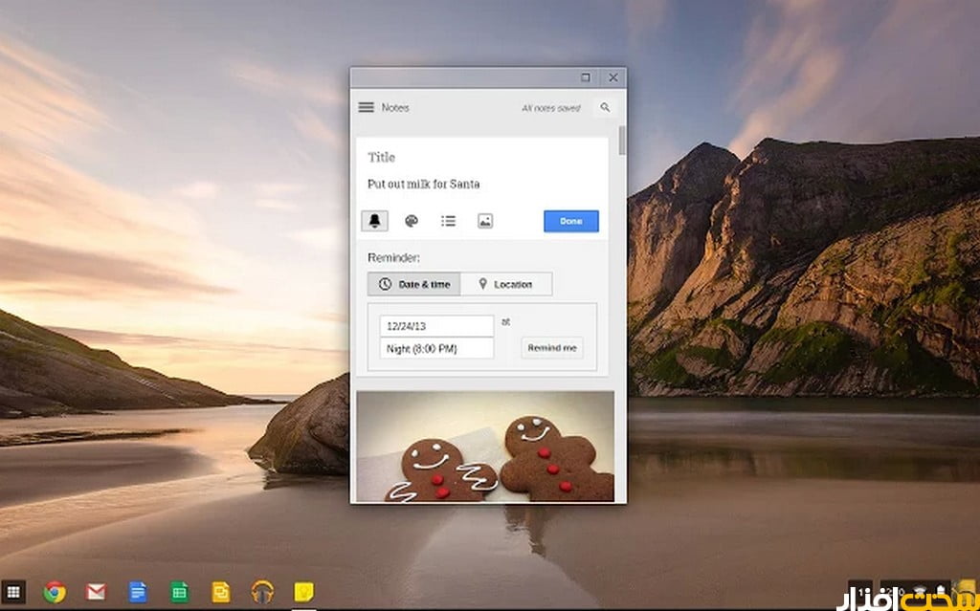Toggle the reminder bell icon
The image size is (980, 611).
pos(374,221)
